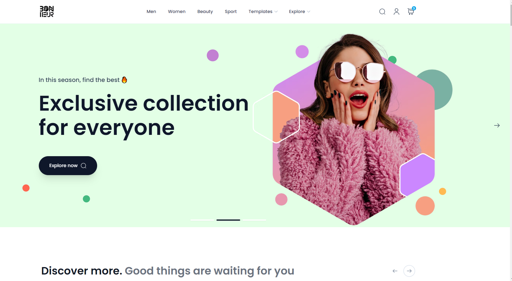Open the search magnifier icon in header
Screen dimensions: 512x281
click(382, 12)
